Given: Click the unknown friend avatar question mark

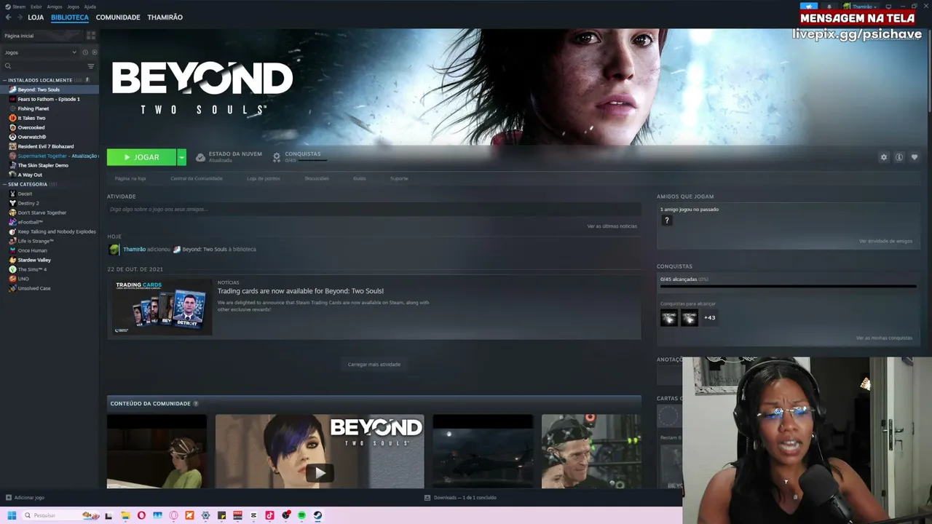Looking at the screenshot, I should coord(666,221).
